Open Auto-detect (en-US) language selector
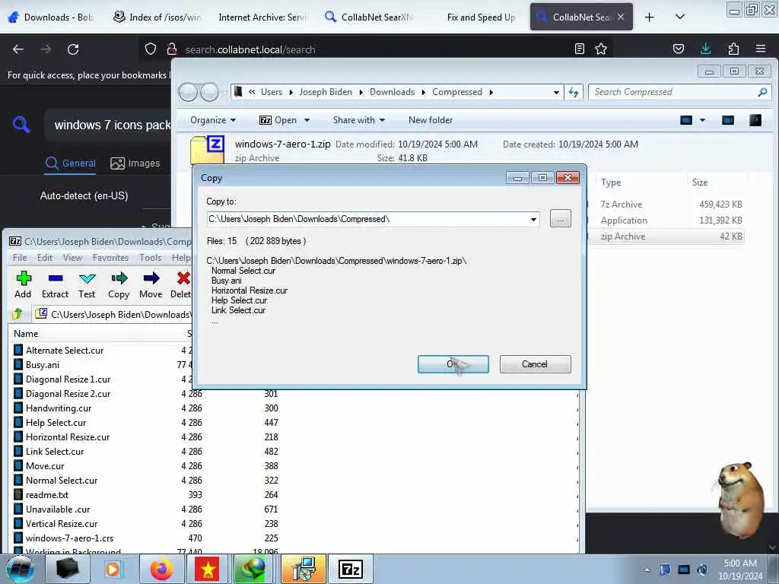 click(x=84, y=195)
